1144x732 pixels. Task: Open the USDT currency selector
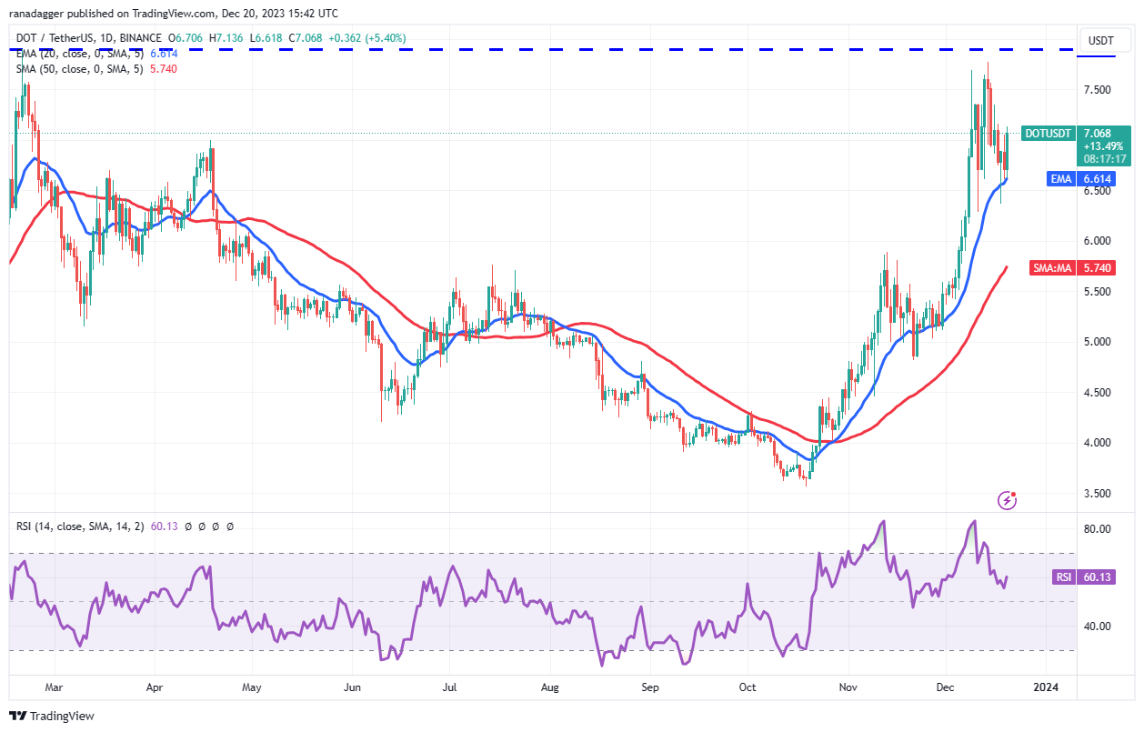(1100, 40)
